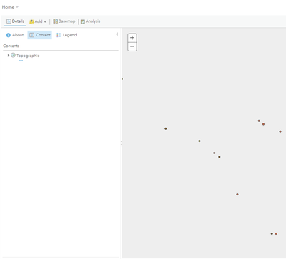Expand the Topographic layer tree arrow
Image resolution: width=286 pixels, height=259 pixels.
[9, 56]
